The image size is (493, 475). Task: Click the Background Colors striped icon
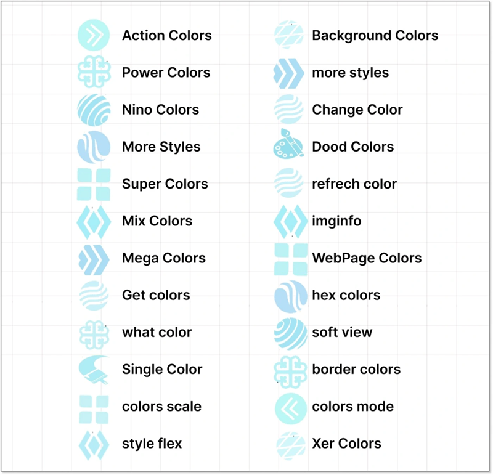pyautogui.click(x=288, y=35)
